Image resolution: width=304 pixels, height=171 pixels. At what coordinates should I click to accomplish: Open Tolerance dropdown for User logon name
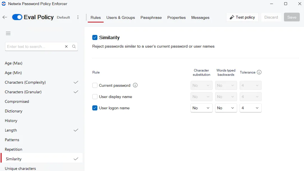[x=250, y=108]
